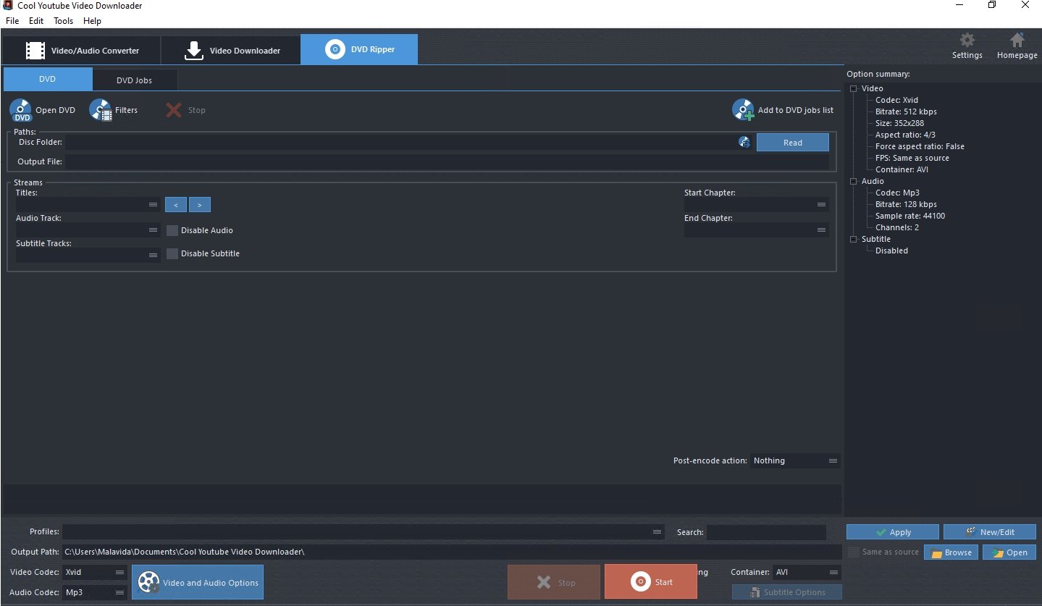The width and height of the screenshot is (1042, 606).
Task: Select 'Codec: Xvid' in Option summary
Action: (896, 100)
